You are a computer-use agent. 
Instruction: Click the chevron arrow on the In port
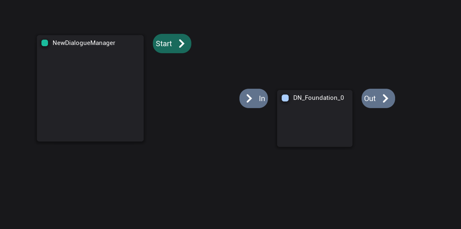click(249, 98)
